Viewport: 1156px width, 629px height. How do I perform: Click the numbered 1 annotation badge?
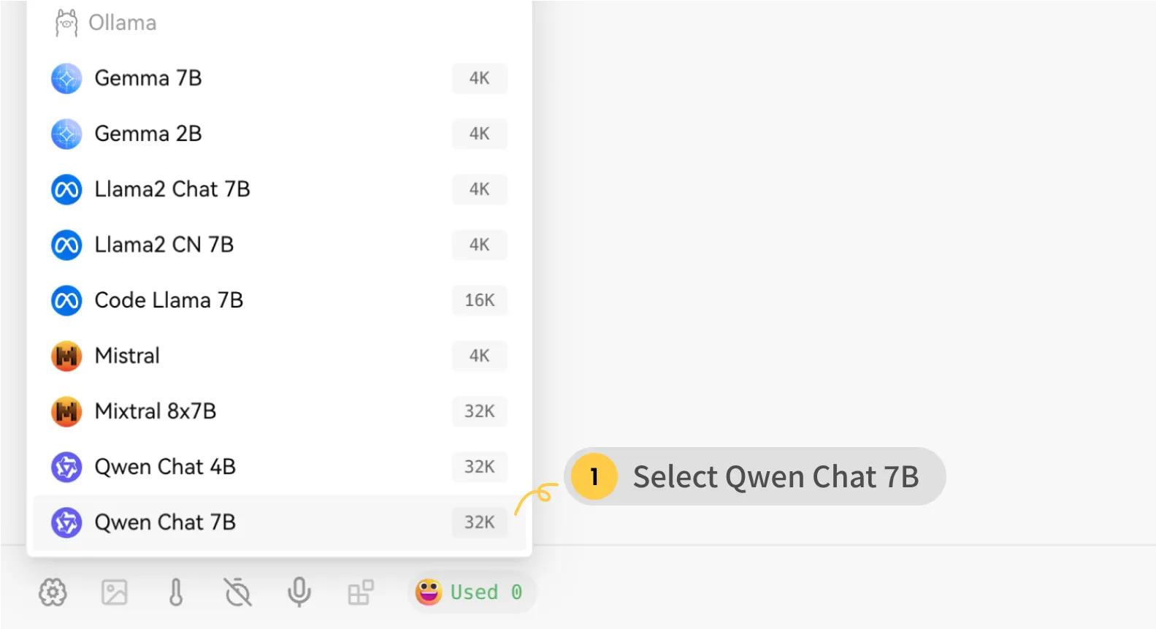[x=593, y=476]
